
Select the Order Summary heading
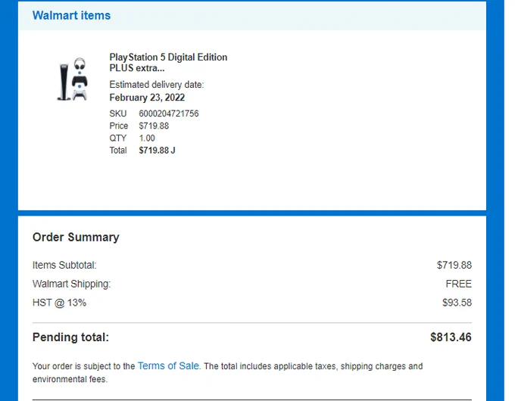coord(76,238)
